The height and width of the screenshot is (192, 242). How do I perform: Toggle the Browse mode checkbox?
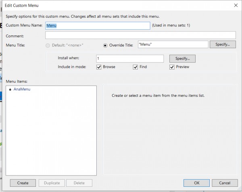[x=99, y=67]
